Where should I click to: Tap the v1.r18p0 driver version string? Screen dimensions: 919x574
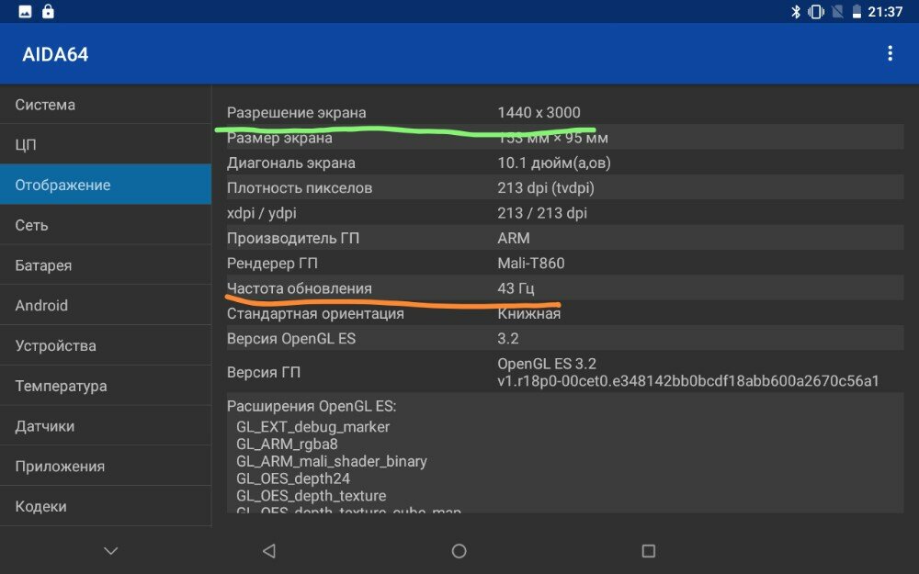(x=688, y=381)
